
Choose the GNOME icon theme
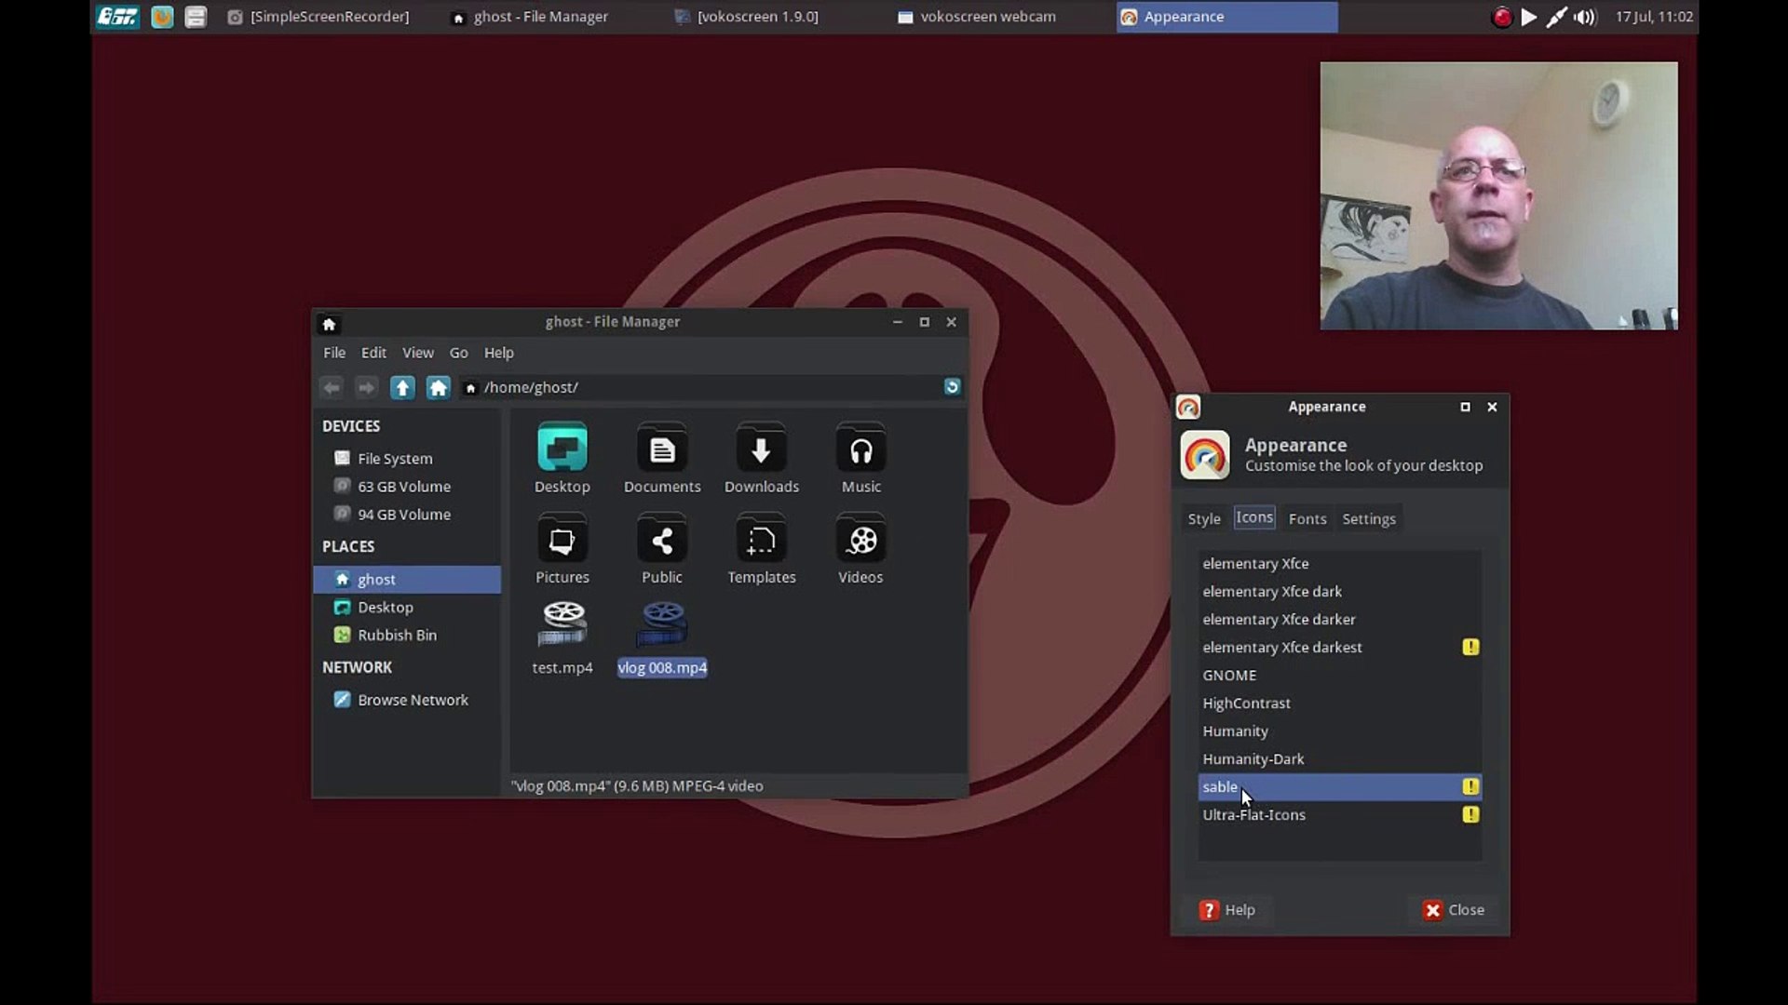(1339, 675)
